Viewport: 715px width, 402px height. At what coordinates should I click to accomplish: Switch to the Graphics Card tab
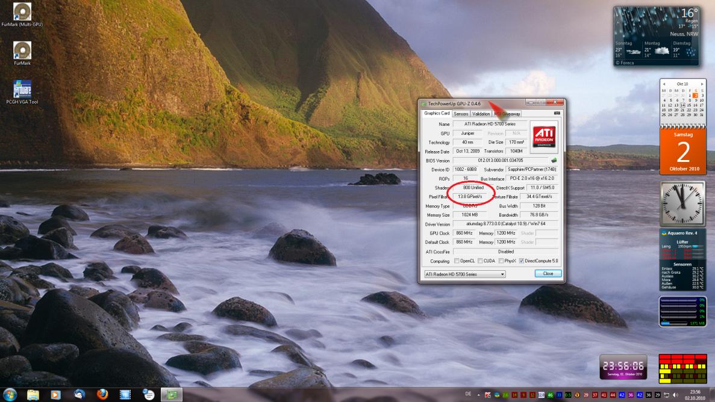[x=436, y=114]
